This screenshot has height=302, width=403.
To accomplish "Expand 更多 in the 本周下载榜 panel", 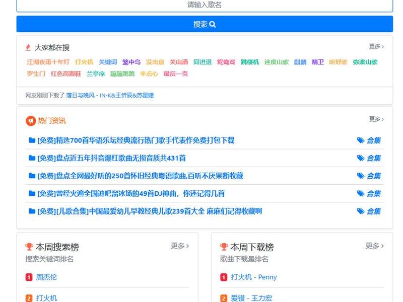I will pos(375,246).
